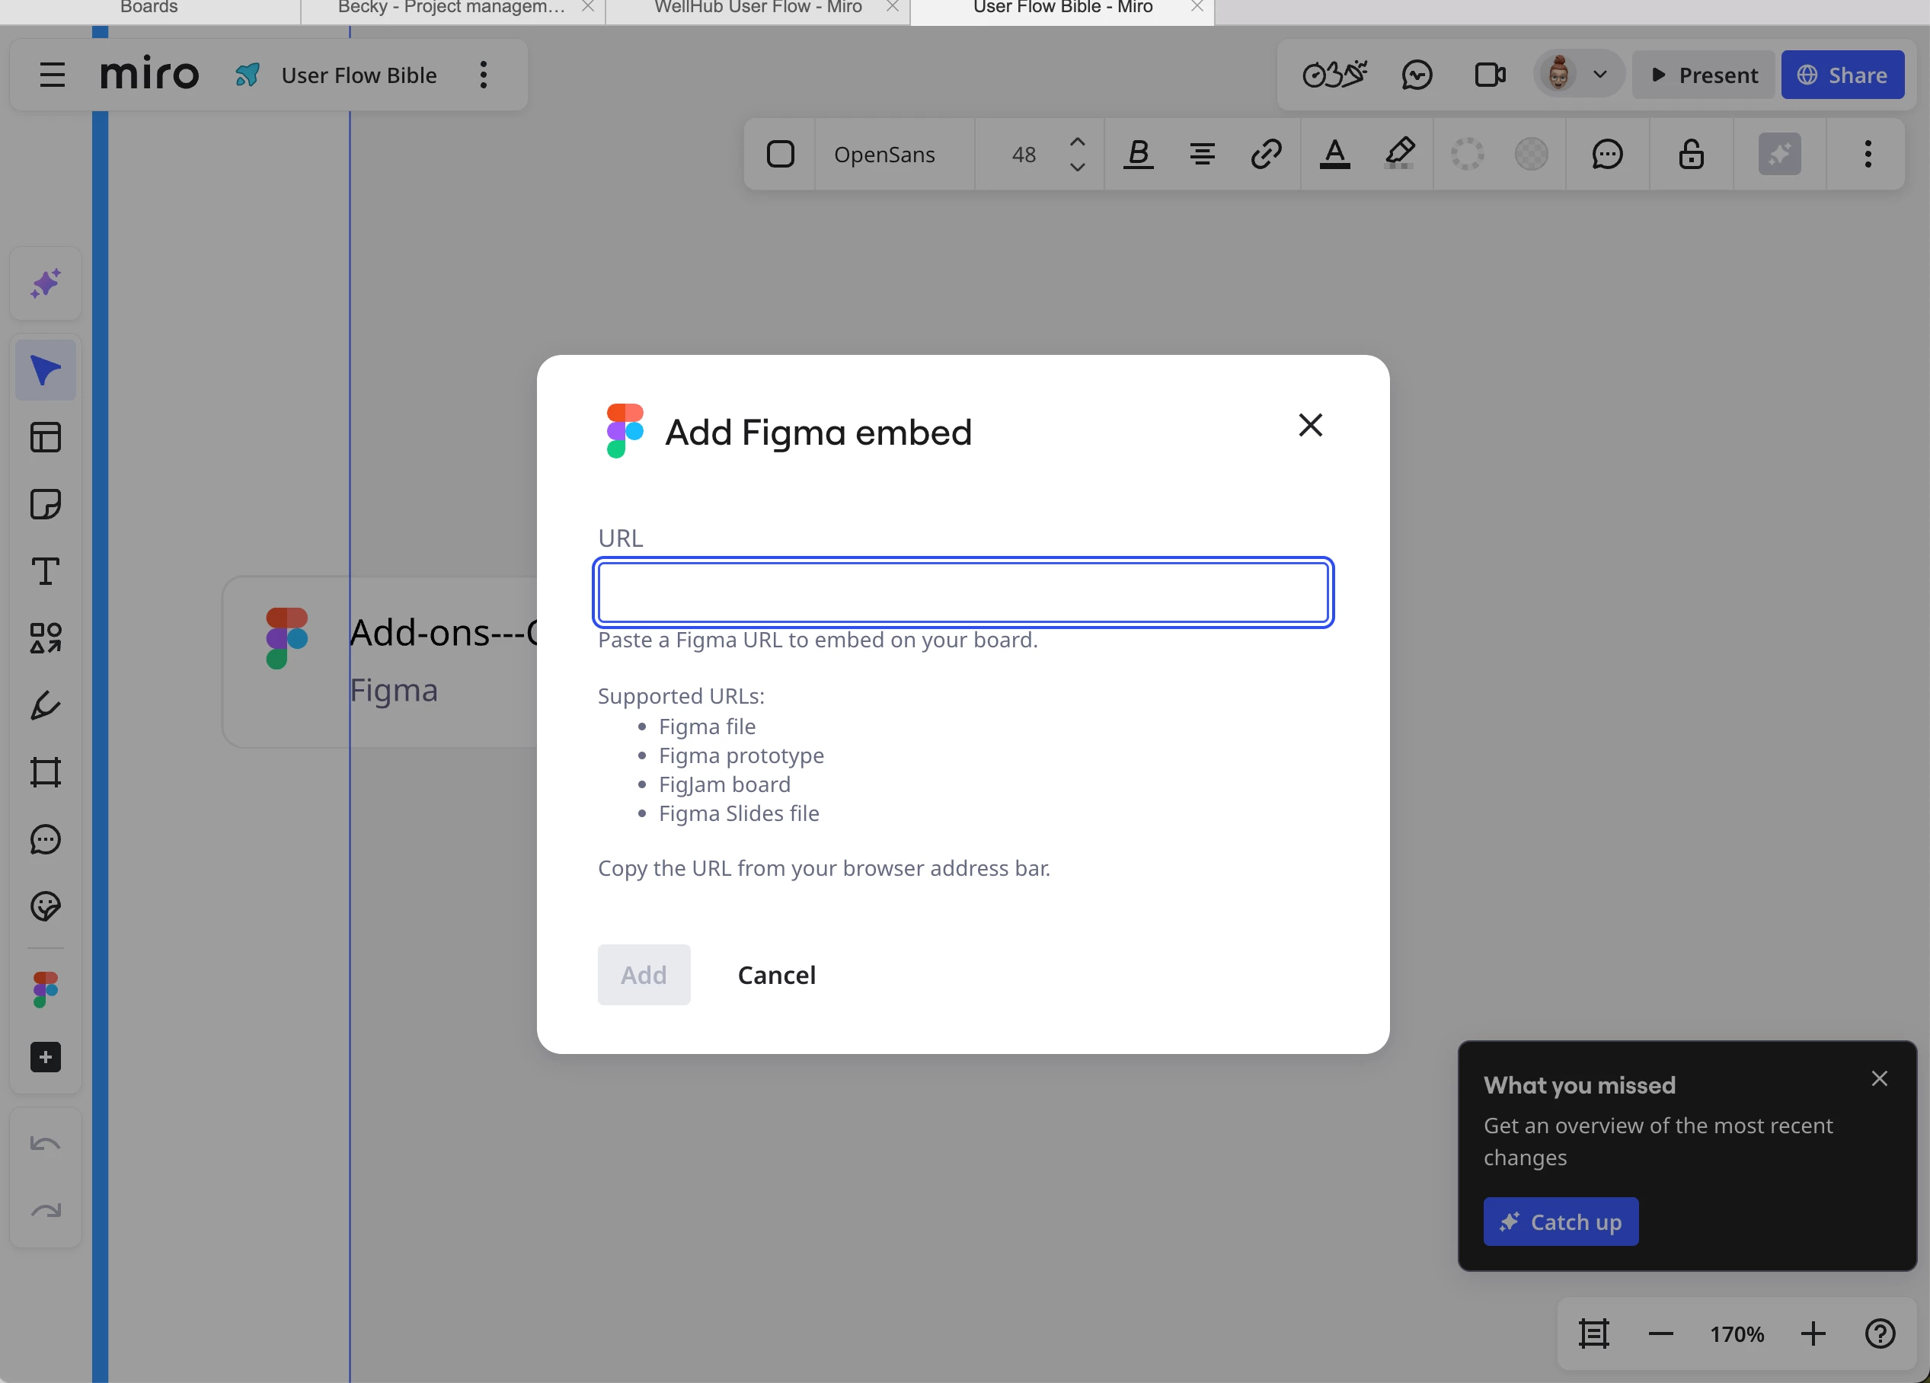This screenshot has height=1383, width=1930.
Task: Click Cancel in the Figma dialog
Action: click(776, 975)
